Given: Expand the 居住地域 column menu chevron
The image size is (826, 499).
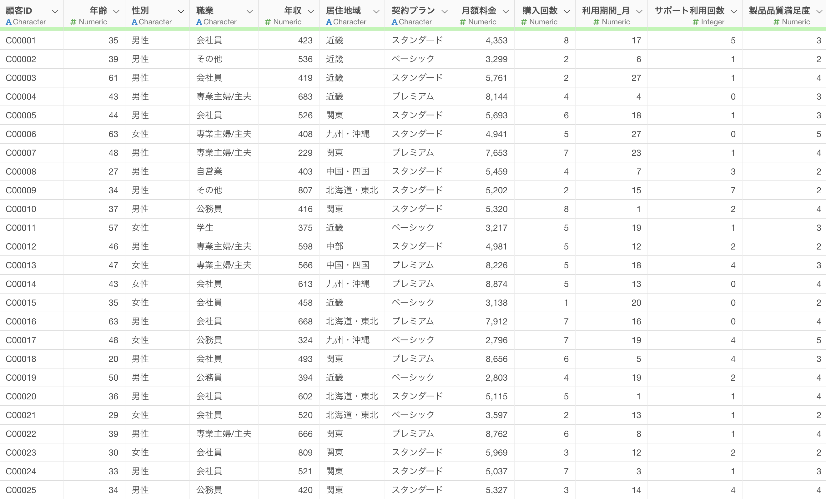Looking at the screenshot, I should 376,11.
